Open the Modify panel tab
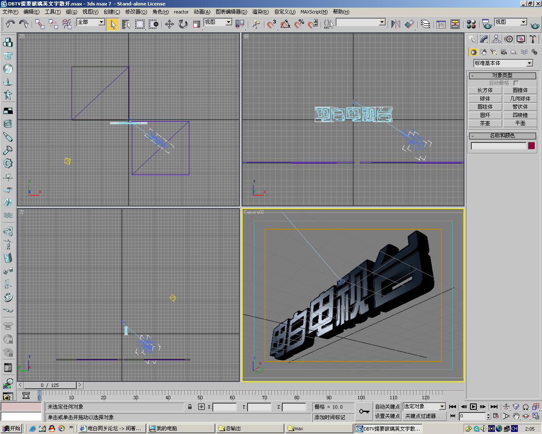The height and width of the screenshot is (434, 542). 484,39
